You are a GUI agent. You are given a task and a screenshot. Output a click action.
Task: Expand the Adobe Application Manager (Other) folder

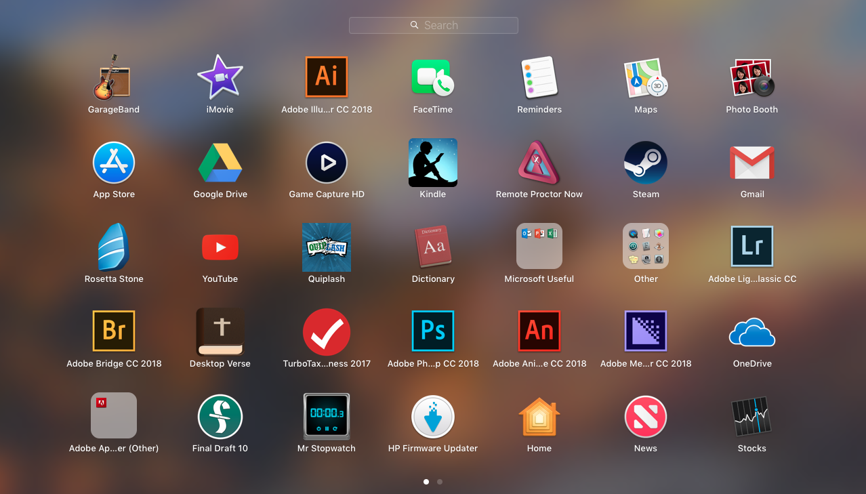(113, 416)
